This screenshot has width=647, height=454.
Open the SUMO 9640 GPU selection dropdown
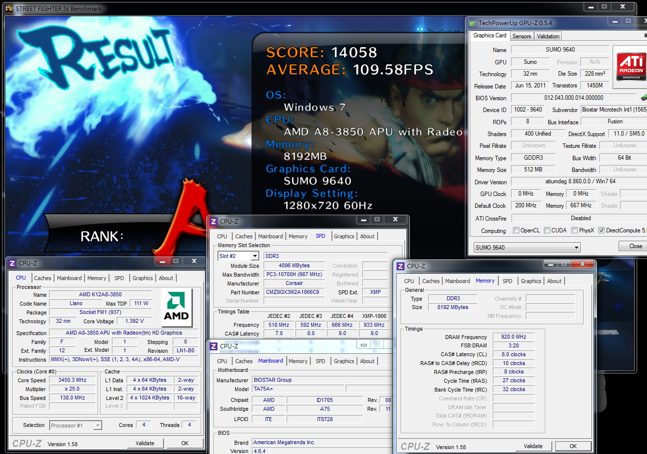coord(576,247)
